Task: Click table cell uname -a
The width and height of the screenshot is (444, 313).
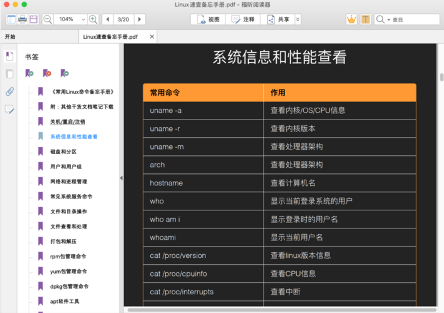Action: coord(204,111)
